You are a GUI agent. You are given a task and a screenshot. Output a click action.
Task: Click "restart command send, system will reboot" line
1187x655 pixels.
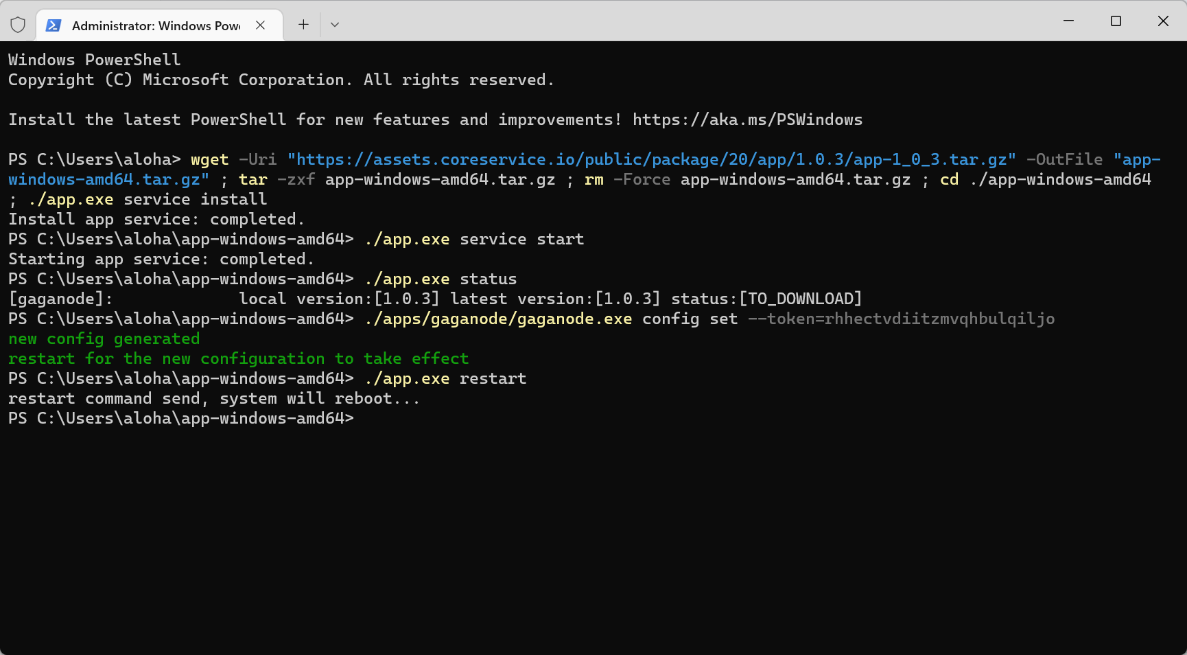tap(213, 399)
